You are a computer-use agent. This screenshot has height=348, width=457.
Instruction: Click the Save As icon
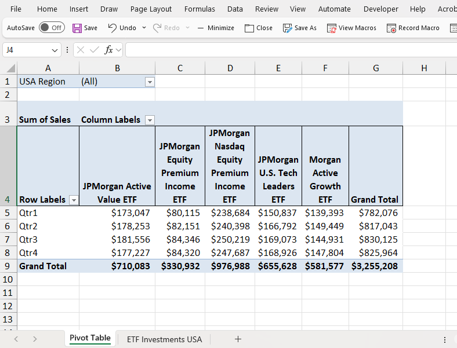pos(287,28)
